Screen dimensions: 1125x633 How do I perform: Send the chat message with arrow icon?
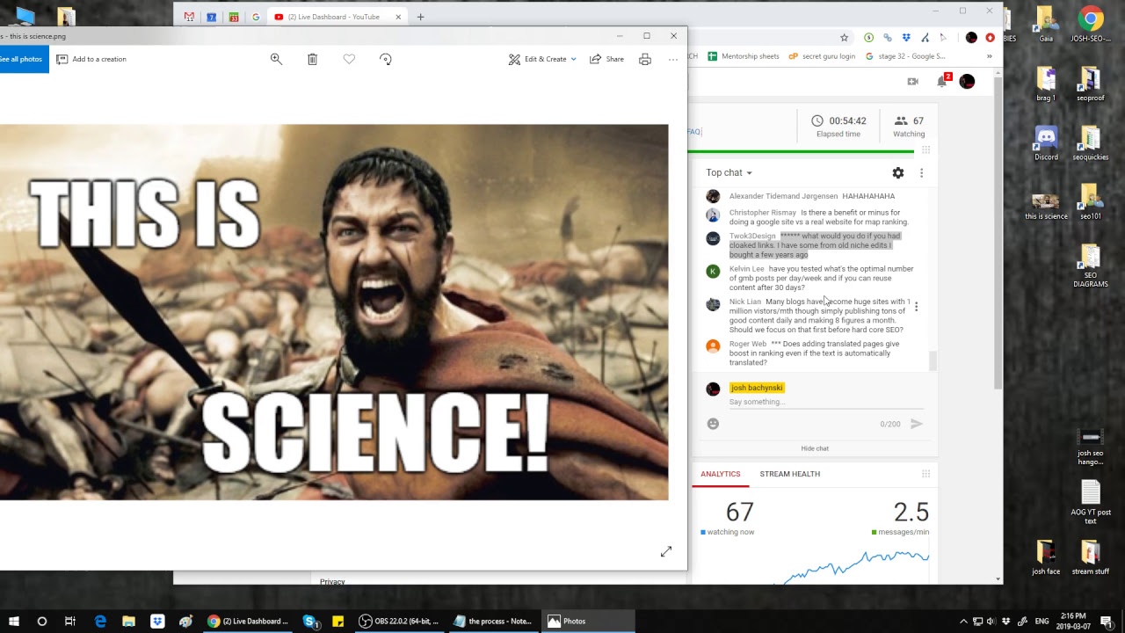916,424
